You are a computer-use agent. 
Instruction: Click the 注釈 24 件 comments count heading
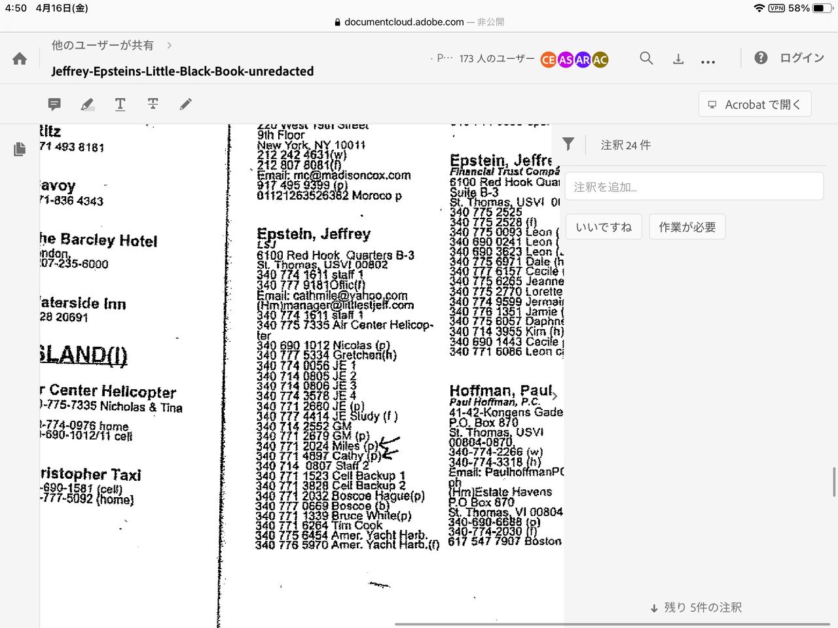(626, 145)
